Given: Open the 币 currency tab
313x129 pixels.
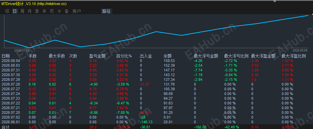Looking at the screenshot, I should [52, 11].
